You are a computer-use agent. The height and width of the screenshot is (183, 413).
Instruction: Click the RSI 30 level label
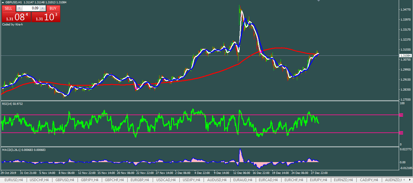(401, 133)
